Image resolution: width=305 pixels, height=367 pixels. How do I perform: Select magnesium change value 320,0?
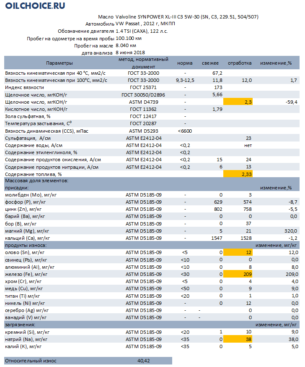(290, 231)
